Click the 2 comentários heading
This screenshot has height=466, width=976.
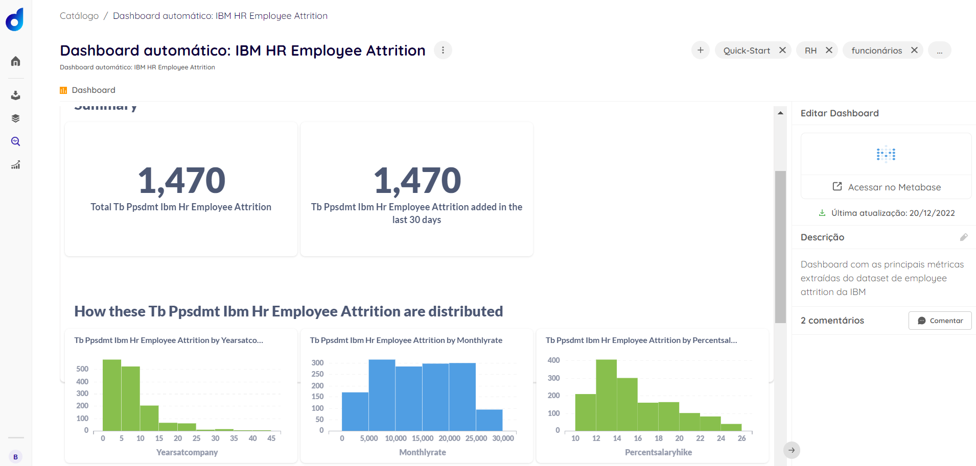pyautogui.click(x=832, y=321)
